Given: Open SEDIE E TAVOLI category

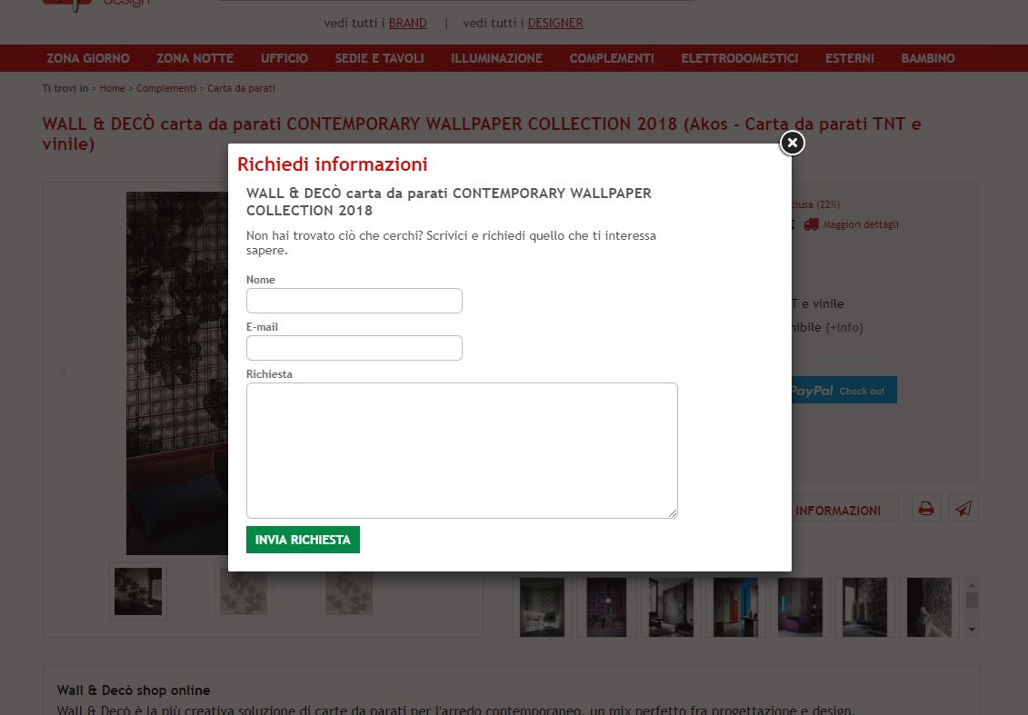Looking at the screenshot, I should [x=380, y=58].
